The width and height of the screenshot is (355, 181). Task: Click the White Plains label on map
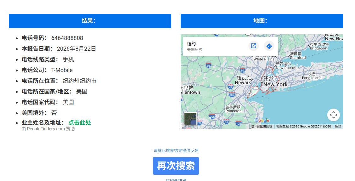coord(264,59)
